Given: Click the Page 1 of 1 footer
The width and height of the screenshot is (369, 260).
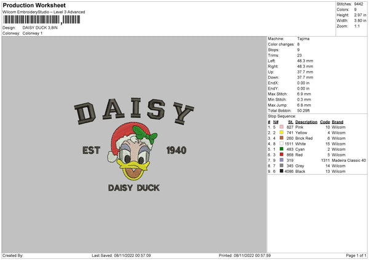Looking at the screenshot, I should click(x=356, y=255).
